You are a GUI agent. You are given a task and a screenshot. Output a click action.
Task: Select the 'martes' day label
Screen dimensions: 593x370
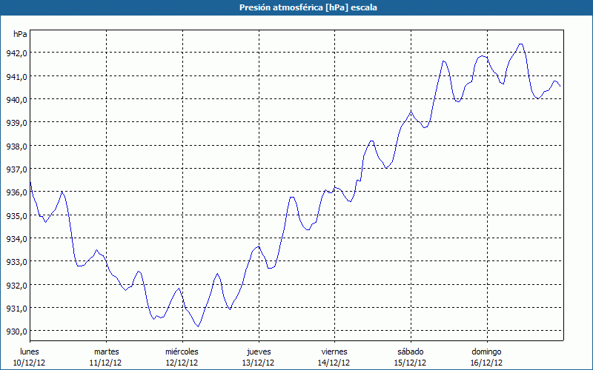point(106,351)
